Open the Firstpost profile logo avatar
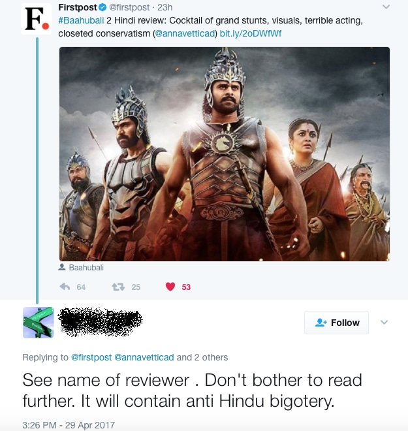 37,19
